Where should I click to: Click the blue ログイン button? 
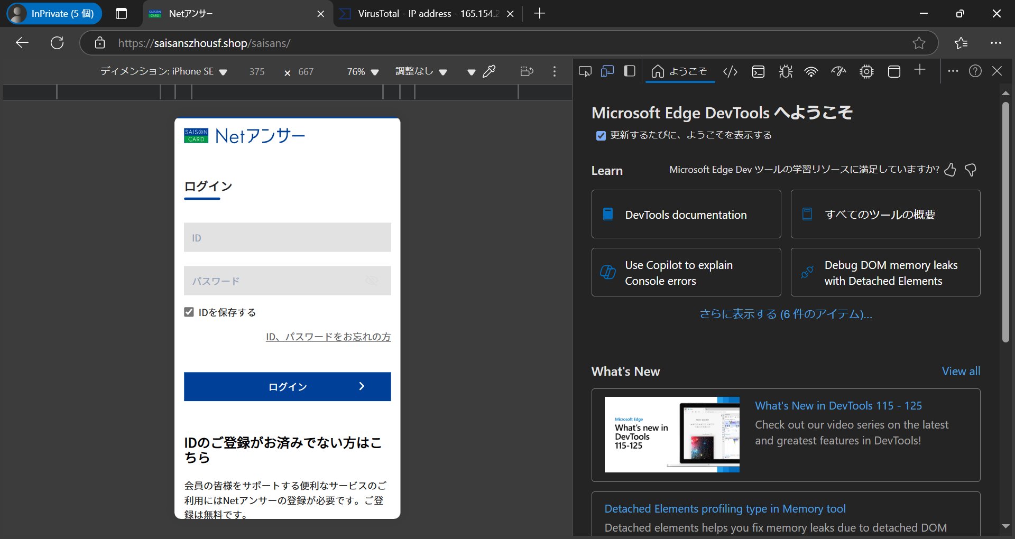(x=287, y=386)
